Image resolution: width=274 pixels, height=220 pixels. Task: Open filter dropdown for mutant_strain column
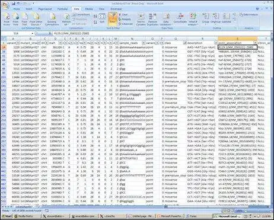coord(39,43)
